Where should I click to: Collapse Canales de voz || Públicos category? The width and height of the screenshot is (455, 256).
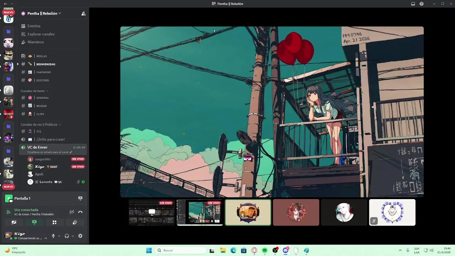point(41,125)
